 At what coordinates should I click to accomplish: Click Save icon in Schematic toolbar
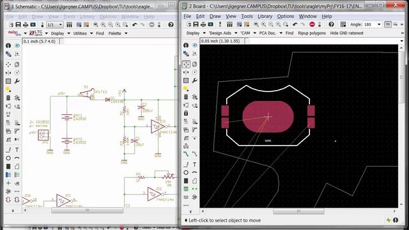[x=18, y=25]
